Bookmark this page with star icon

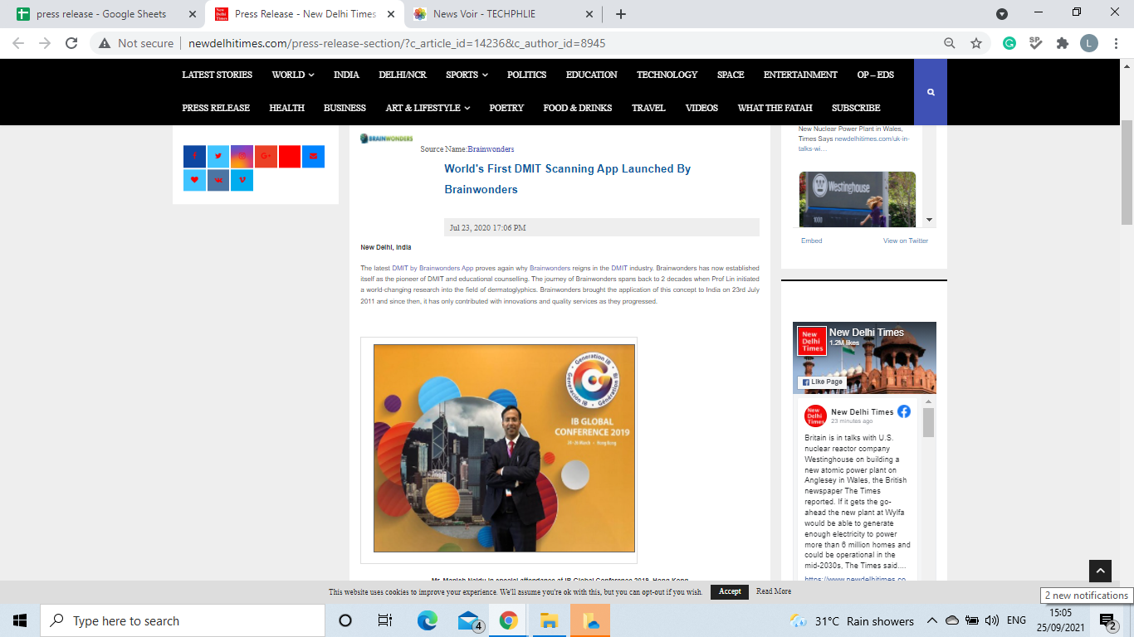click(976, 43)
